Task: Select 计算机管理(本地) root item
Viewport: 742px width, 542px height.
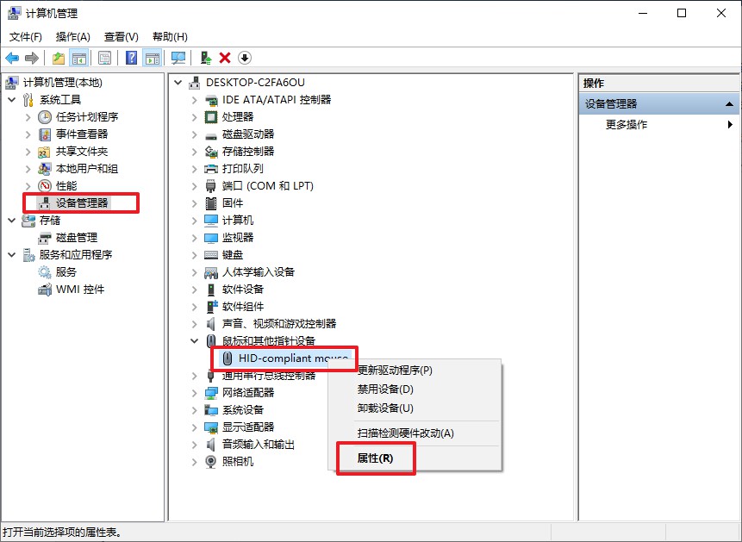Action: (62, 83)
